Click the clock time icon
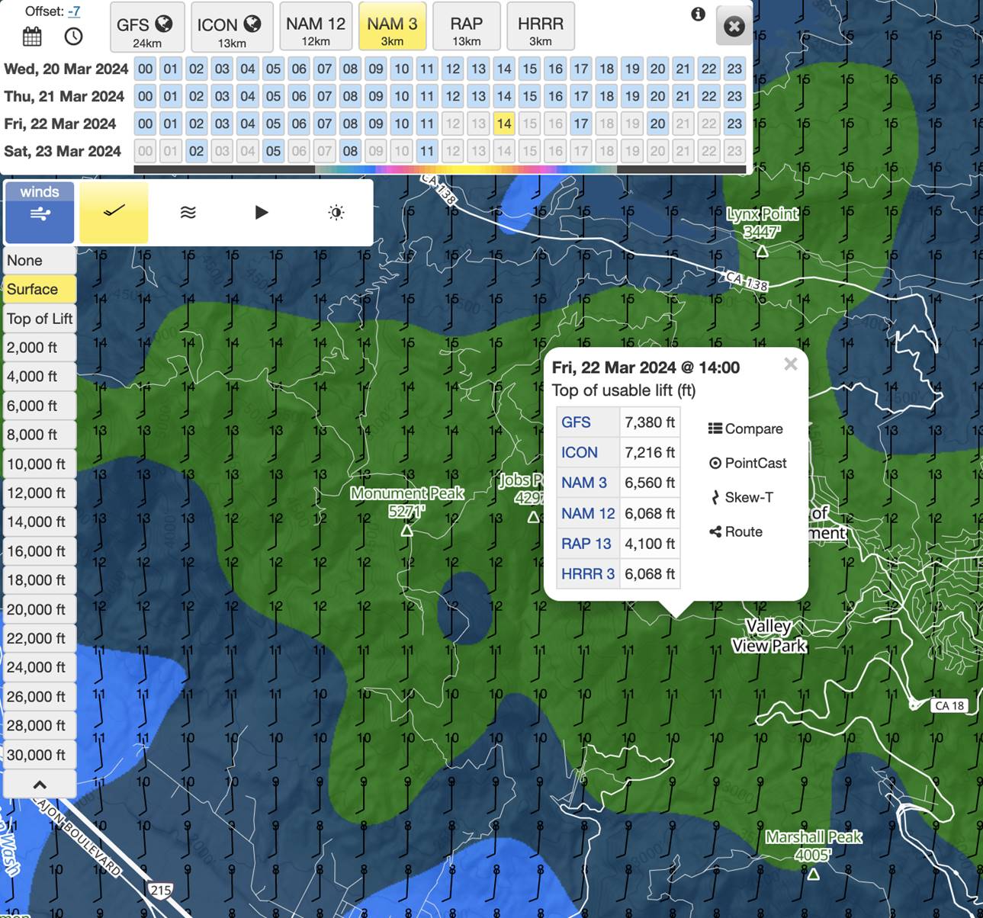The image size is (983, 918). [x=73, y=36]
